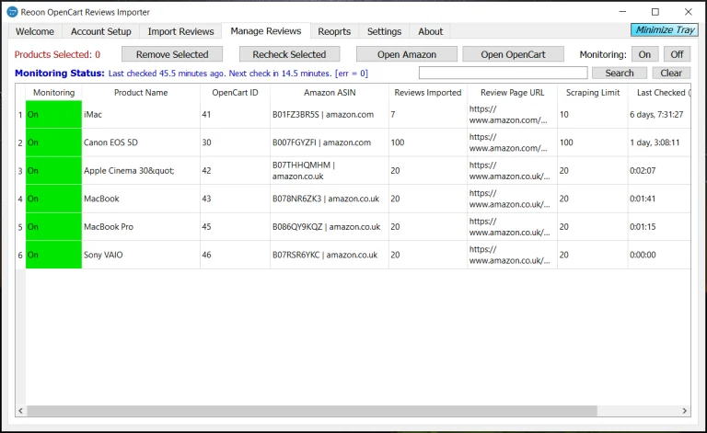Click OpenCart ID cell 46
Image resolution: width=707 pixels, height=433 pixels.
click(235, 255)
